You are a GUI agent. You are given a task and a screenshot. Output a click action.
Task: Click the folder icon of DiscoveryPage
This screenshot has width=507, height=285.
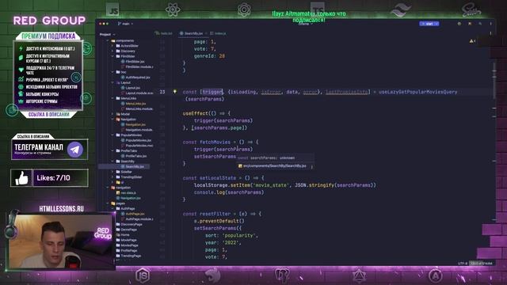click(118, 224)
